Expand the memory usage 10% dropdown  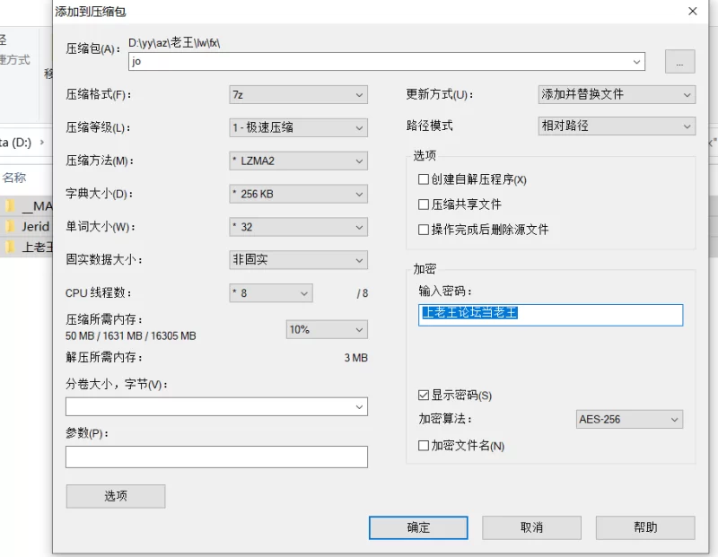coord(327,329)
